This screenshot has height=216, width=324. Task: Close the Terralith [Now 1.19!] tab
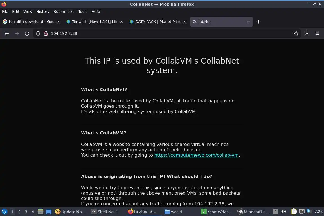(121, 22)
